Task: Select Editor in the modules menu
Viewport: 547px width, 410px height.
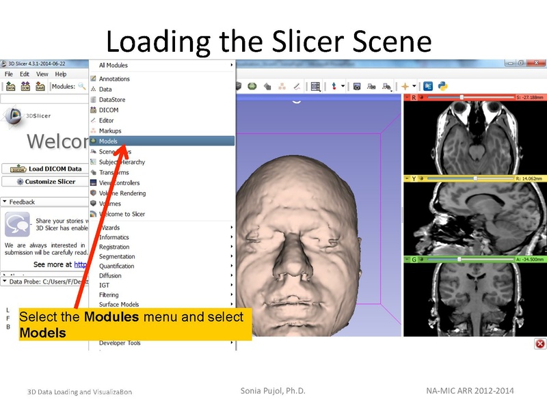Action: 162,120
